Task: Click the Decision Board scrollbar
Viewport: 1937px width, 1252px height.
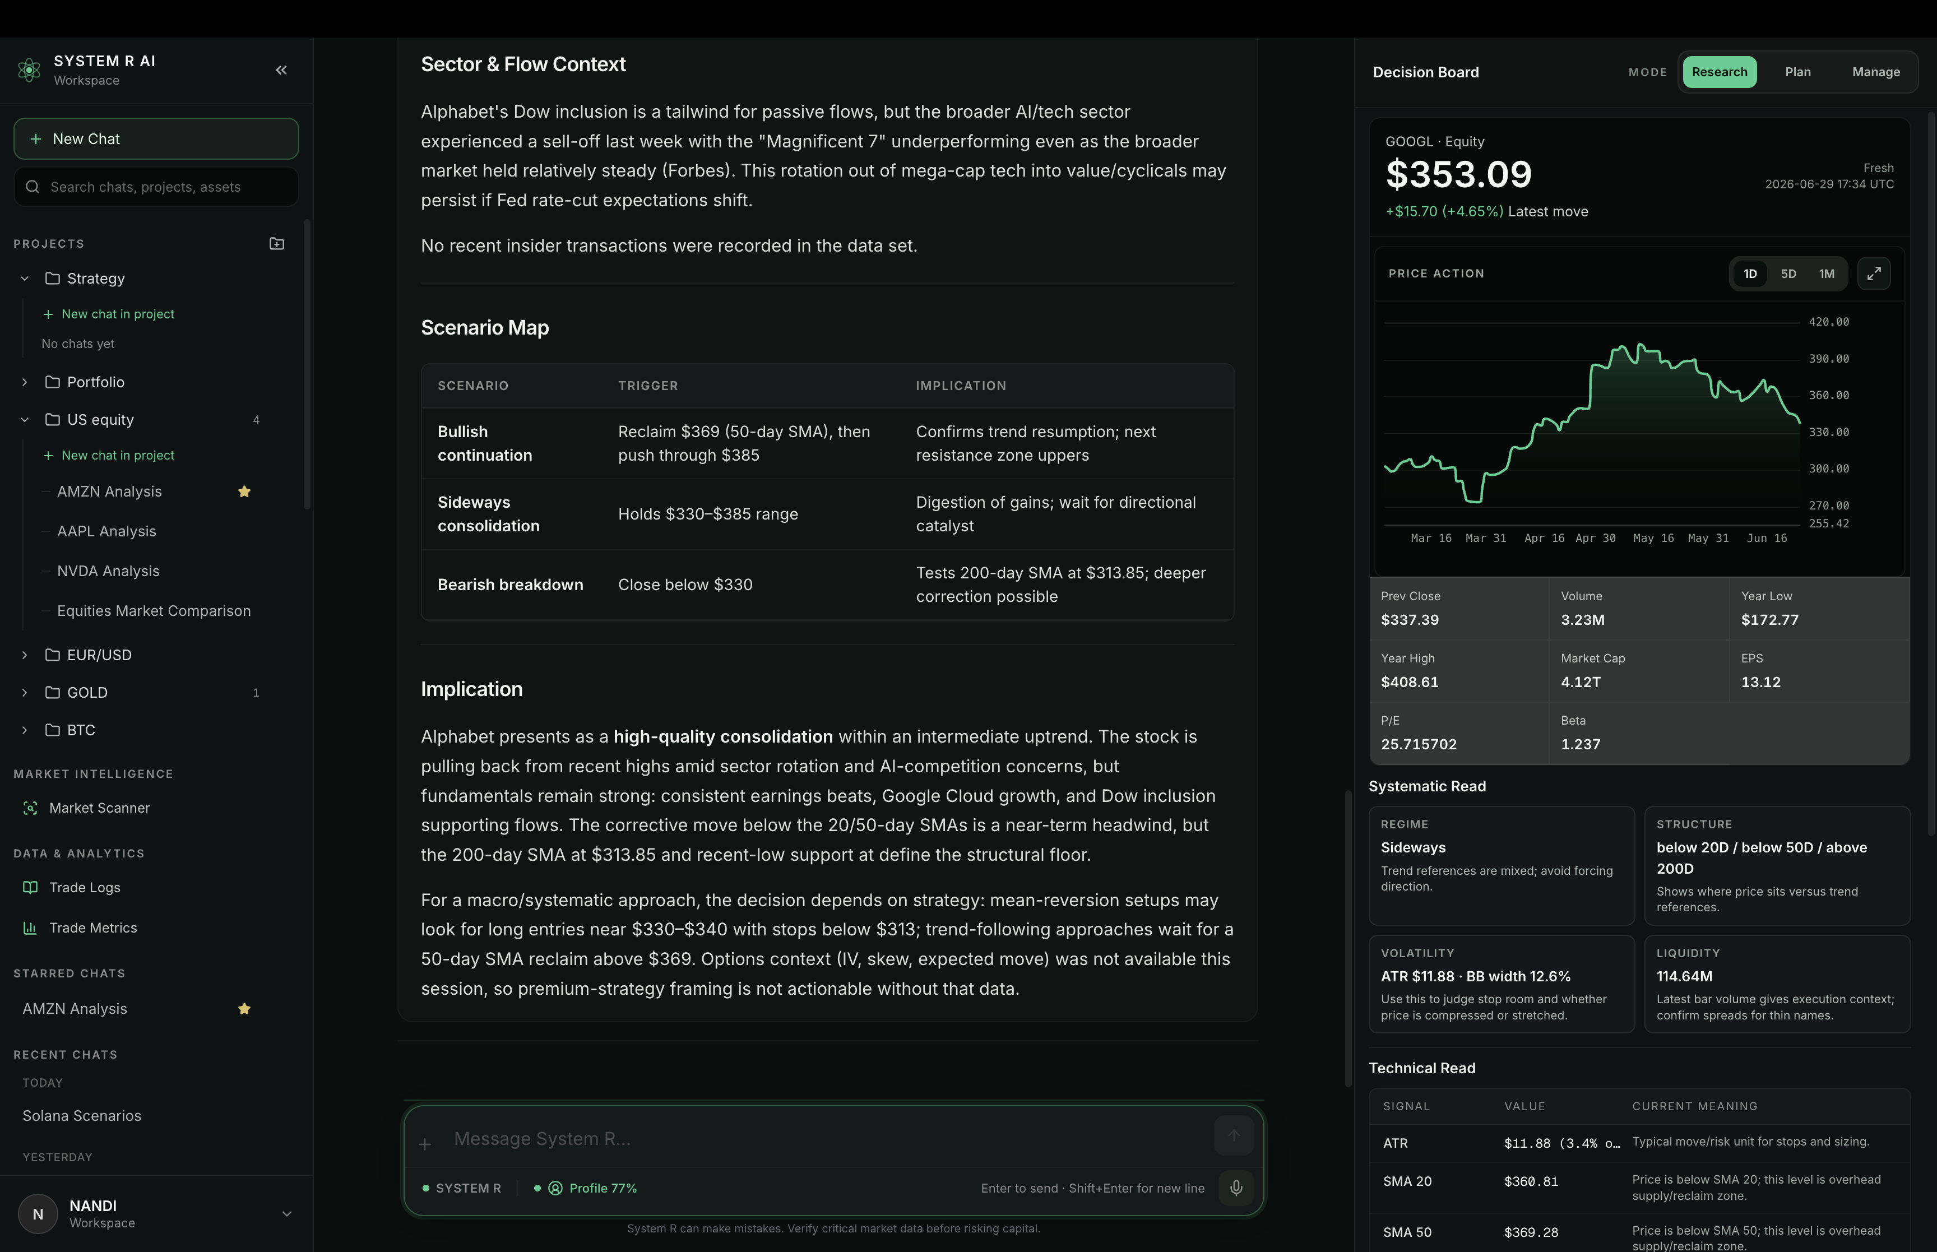Action: click(1931, 474)
